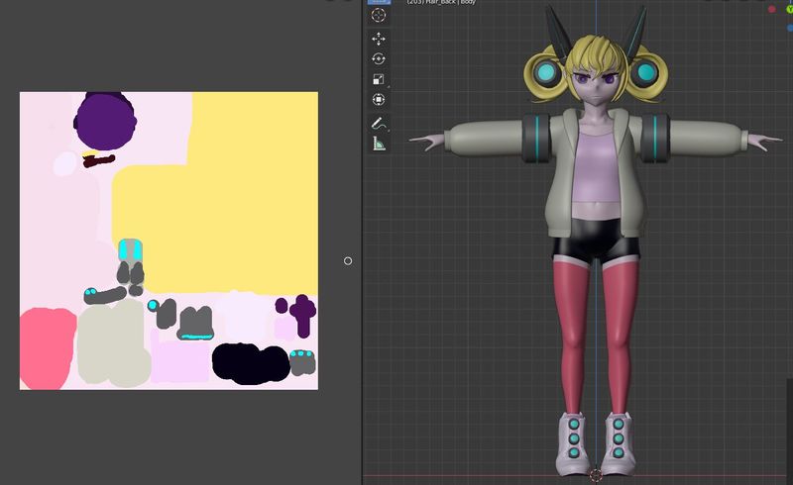Screen dimensions: 793x485
Task: Click the lavender shirt on the model
Action: coord(596,163)
